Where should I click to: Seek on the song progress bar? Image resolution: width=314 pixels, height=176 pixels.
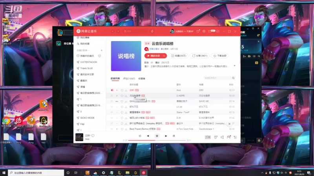[157, 140]
